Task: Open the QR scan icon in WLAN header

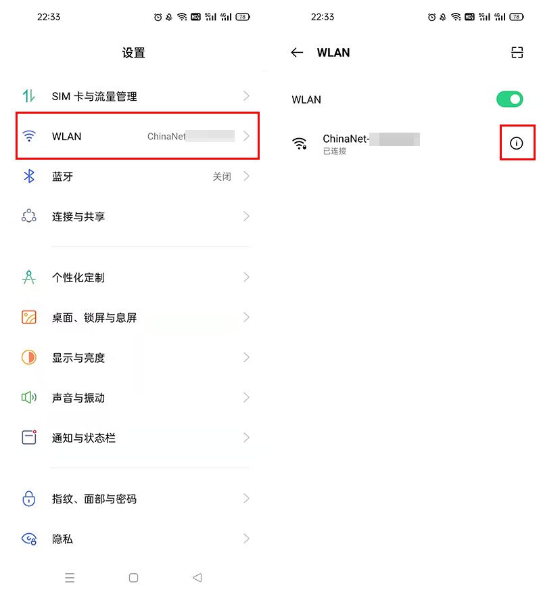Action: pyautogui.click(x=517, y=52)
